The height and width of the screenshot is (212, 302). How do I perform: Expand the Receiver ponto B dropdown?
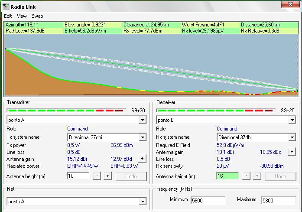click(292, 120)
